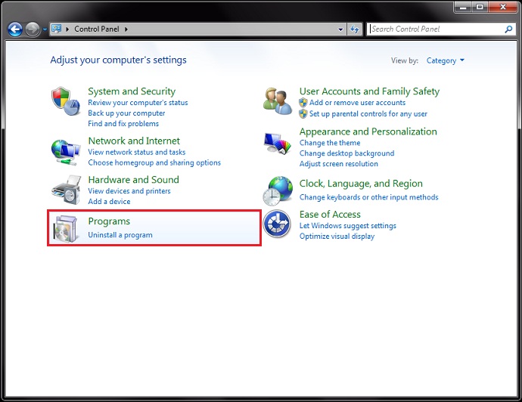The width and height of the screenshot is (522, 402).
Task: Click the greyed Forward arrow button
Action: [33, 29]
